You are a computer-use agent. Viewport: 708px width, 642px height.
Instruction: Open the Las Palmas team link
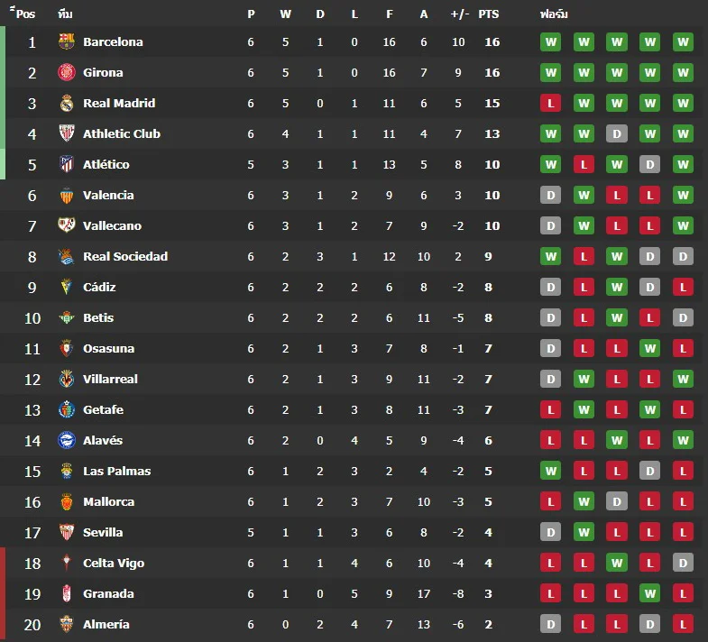pyautogui.click(x=117, y=471)
